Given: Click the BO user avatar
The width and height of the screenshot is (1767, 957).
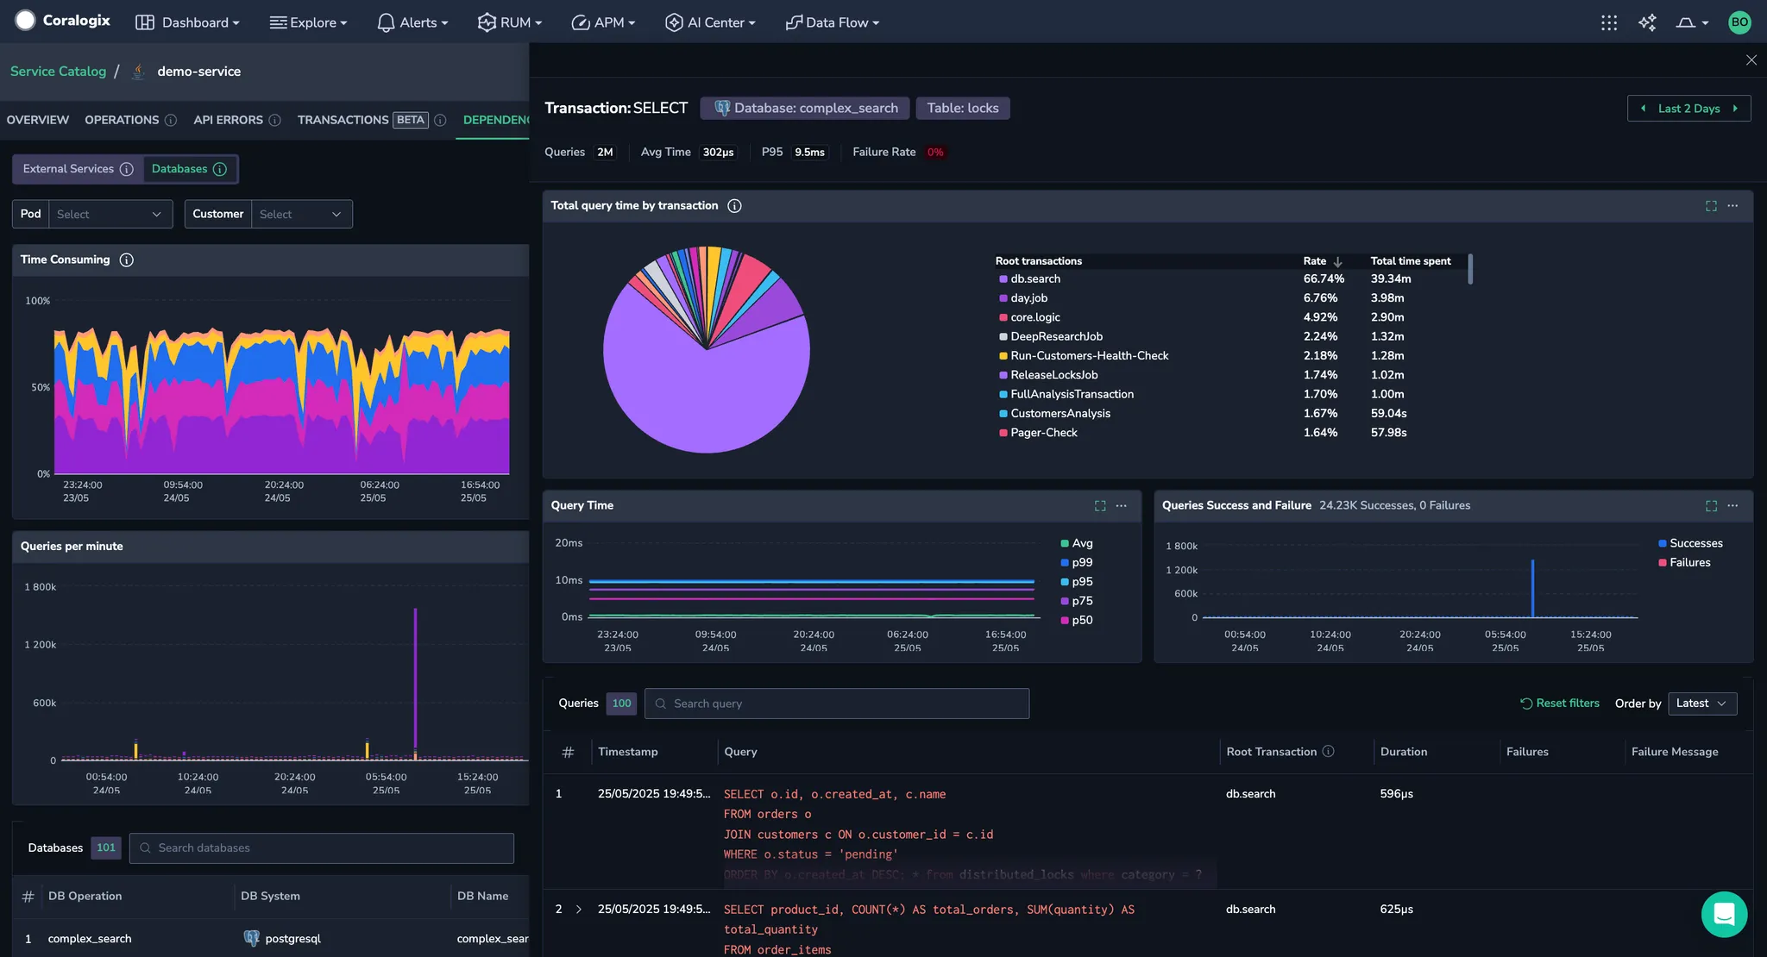Looking at the screenshot, I should click(x=1739, y=22).
